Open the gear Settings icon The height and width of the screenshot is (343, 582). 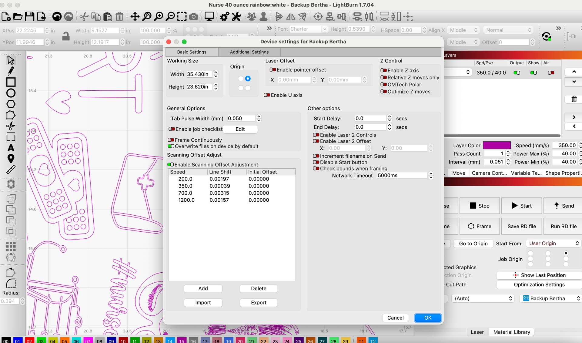(224, 16)
